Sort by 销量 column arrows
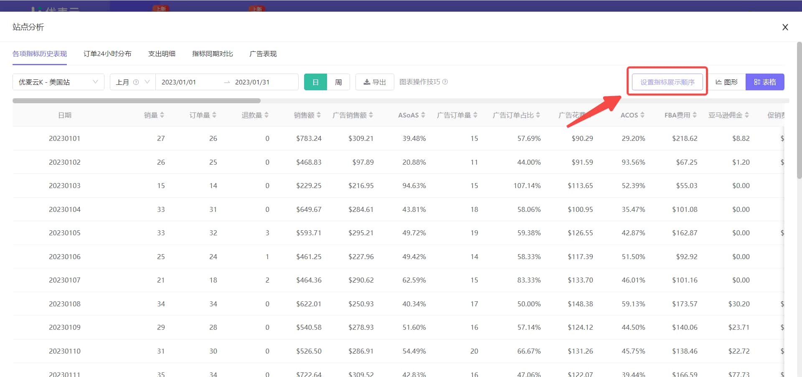The width and height of the screenshot is (802, 377). pyautogui.click(x=162, y=115)
